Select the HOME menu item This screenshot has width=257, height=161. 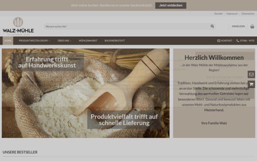[x=8, y=41]
